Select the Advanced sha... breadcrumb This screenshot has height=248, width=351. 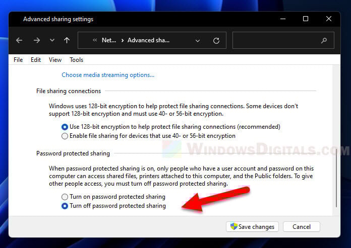148,40
